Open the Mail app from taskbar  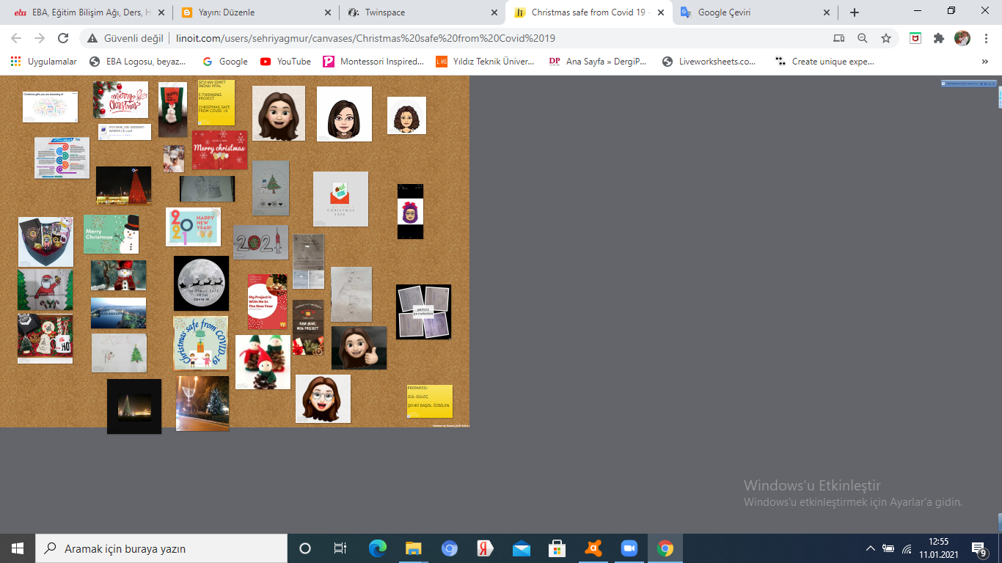tap(522, 548)
